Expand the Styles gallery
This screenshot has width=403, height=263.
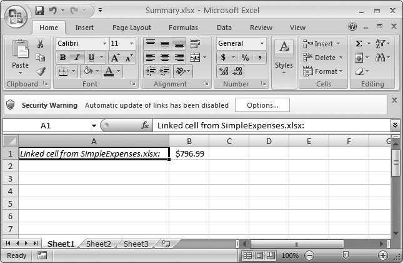tap(284, 73)
